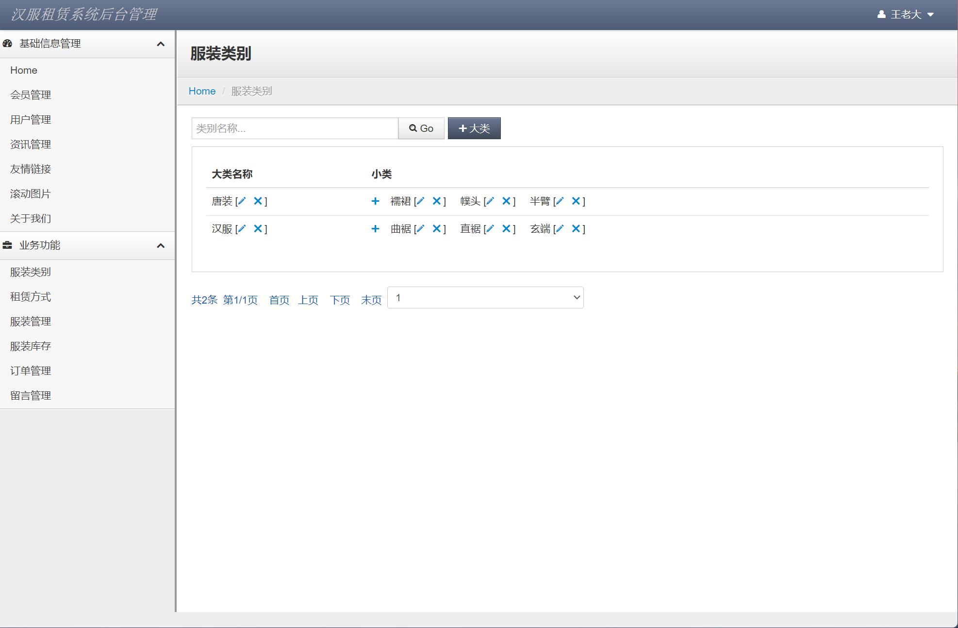
Task: Click the Go search button
Action: pyautogui.click(x=420, y=128)
